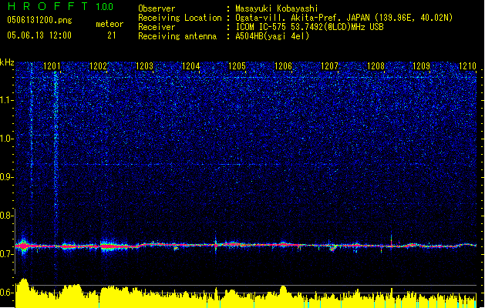Click the meteor count value 21
The image size is (485, 308).
click(x=112, y=35)
